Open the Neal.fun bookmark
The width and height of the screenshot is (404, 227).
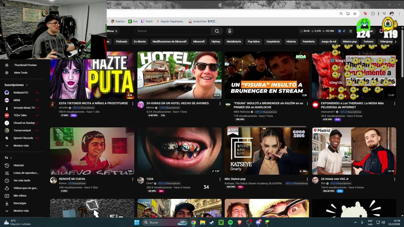point(118,21)
